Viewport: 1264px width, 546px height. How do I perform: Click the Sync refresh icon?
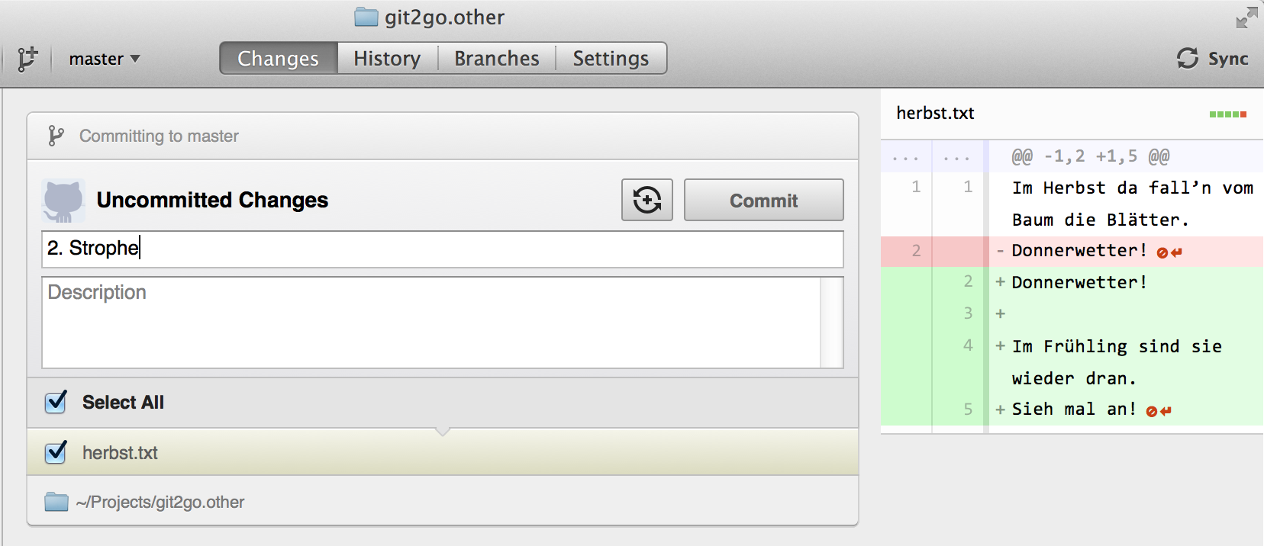1187,59
